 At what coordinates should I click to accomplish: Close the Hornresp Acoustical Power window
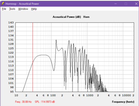pyautogui.click(x=136, y=4)
